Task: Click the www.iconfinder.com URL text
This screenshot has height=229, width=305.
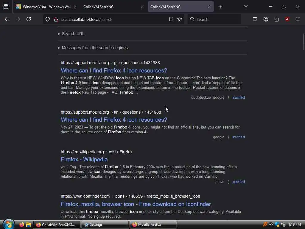Action: [130, 196]
